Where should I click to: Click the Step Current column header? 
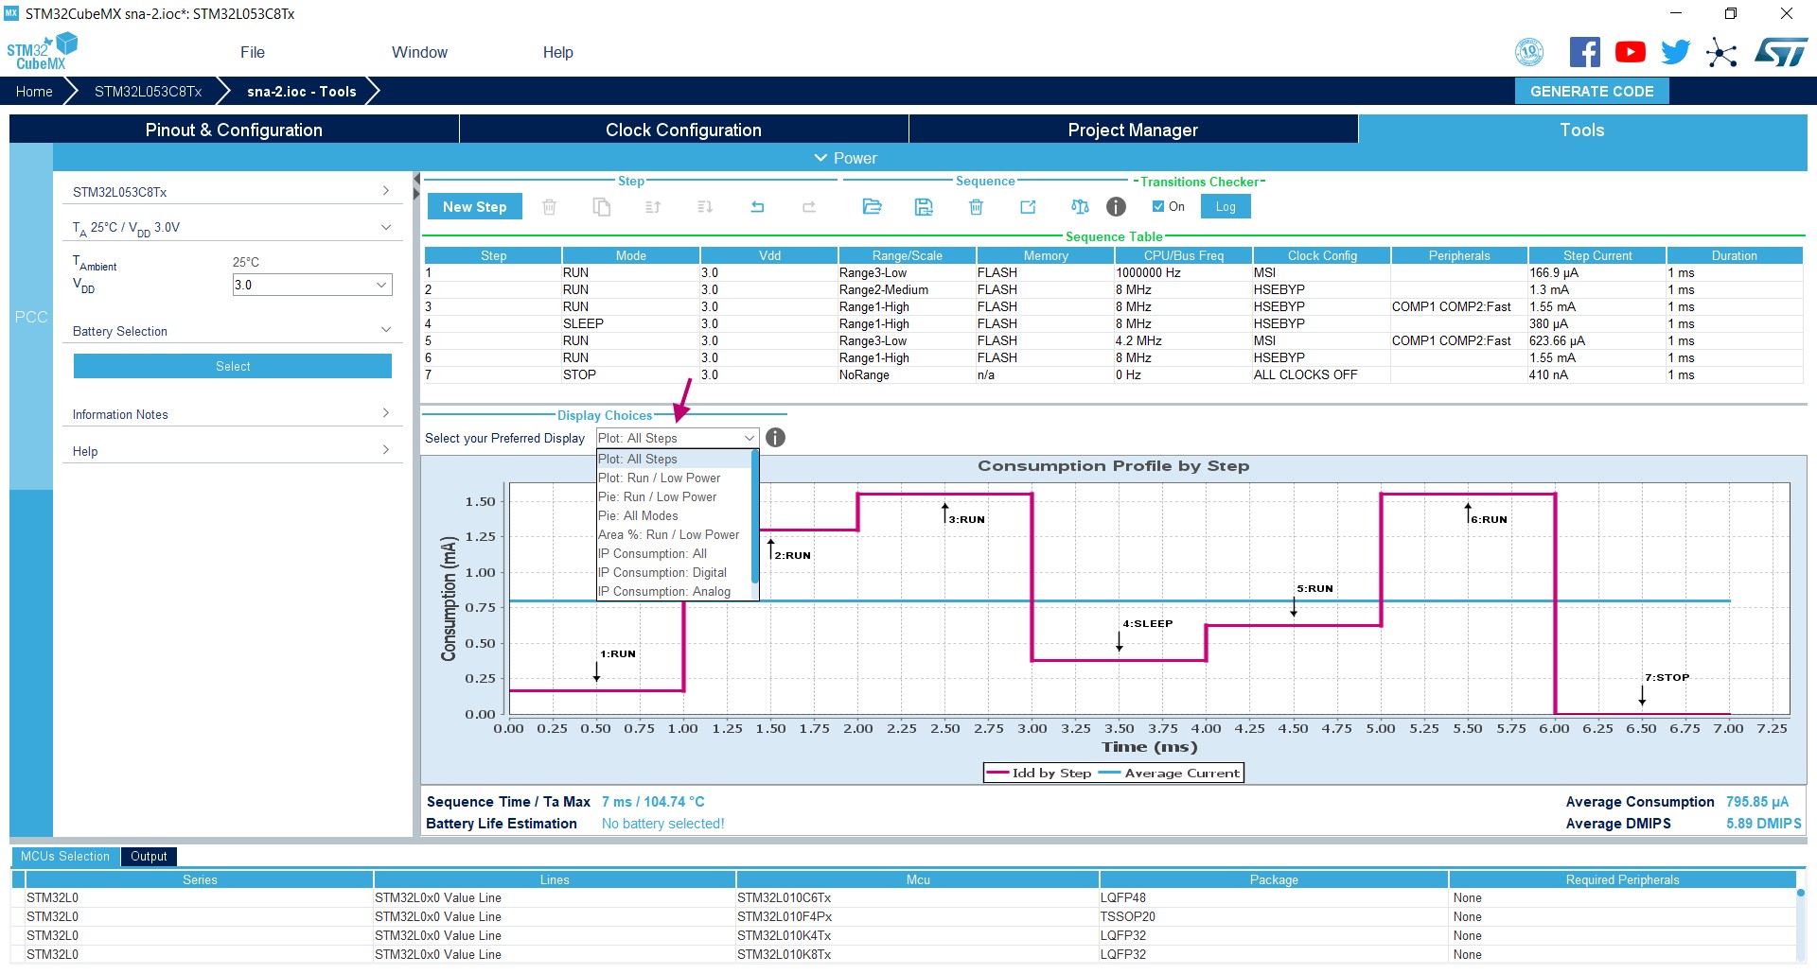(x=1597, y=256)
